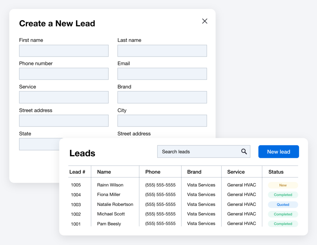Screen dimensions: 317x245
Task: Click the State input field
Action: pyautogui.click(x=39, y=144)
